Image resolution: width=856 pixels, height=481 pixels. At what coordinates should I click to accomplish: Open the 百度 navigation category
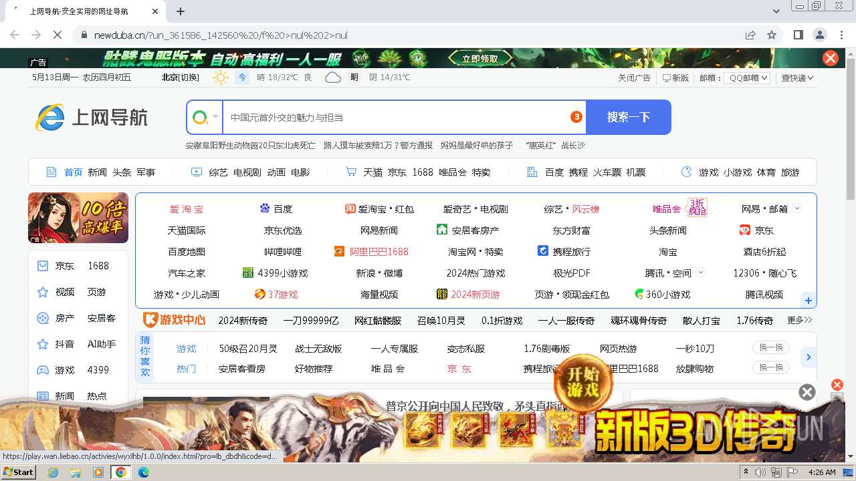coord(554,172)
